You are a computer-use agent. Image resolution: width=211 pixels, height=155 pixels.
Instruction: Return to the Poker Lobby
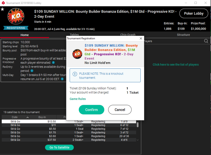tap(194, 13)
